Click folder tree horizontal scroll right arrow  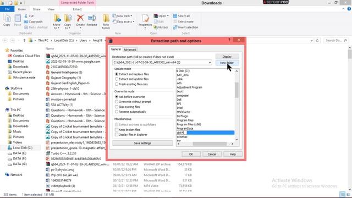pyautogui.click(x=232, y=144)
